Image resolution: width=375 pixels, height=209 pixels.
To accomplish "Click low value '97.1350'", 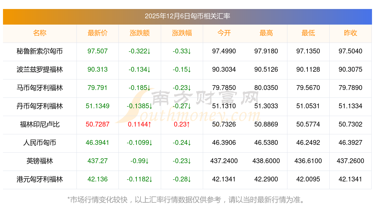I will point(308,51).
